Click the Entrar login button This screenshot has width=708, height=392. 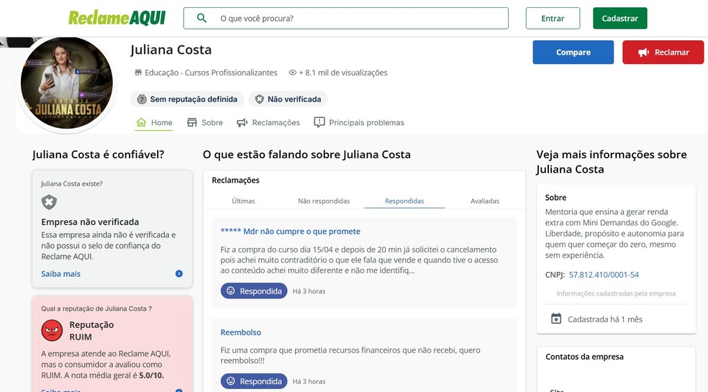[553, 19]
